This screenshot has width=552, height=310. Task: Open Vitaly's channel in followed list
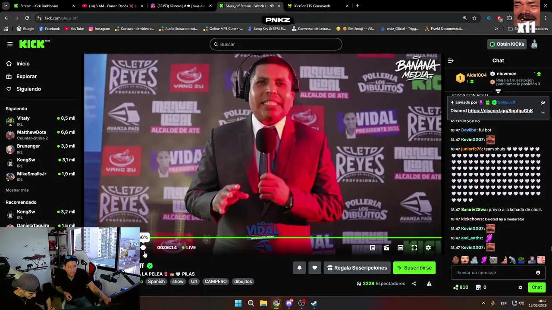click(x=41, y=121)
